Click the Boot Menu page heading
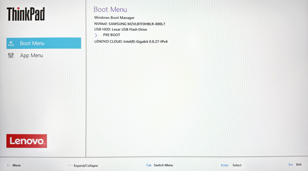Screen dimensions: 308x171 coord(110,9)
